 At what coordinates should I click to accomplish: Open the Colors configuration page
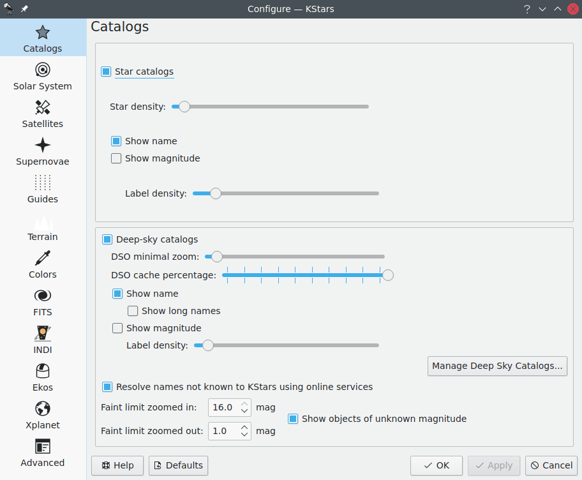(42, 264)
